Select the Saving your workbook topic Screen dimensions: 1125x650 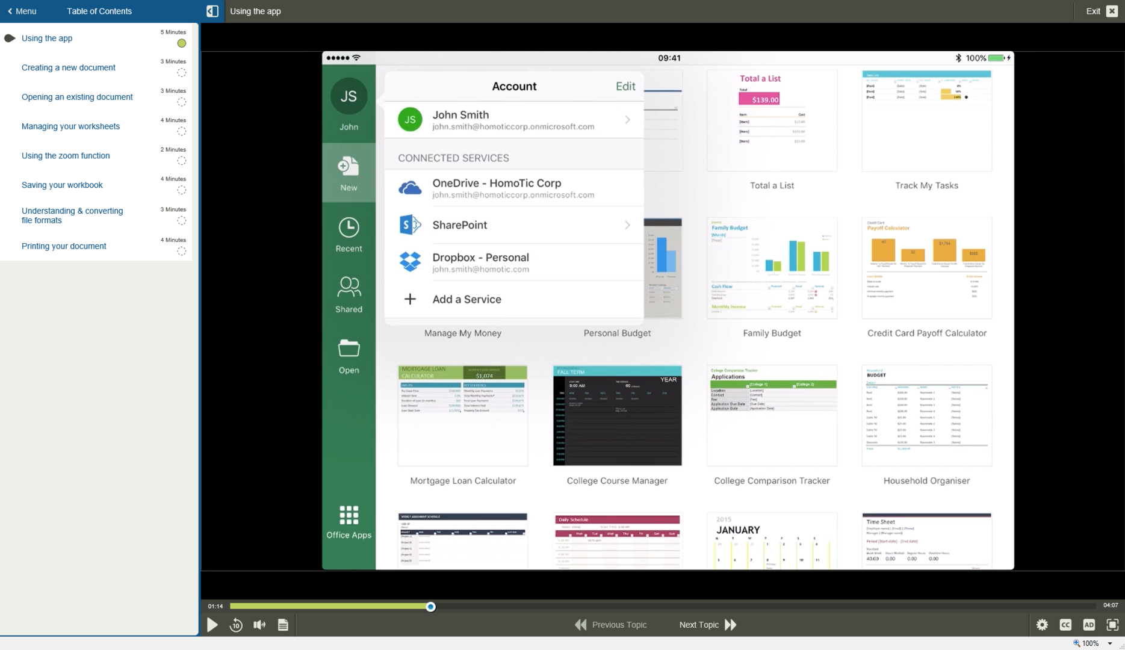coord(62,185)
